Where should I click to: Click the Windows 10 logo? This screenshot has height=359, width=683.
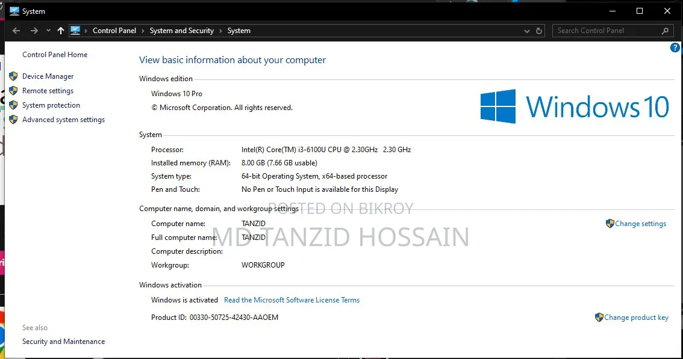[x=575, y=106]
